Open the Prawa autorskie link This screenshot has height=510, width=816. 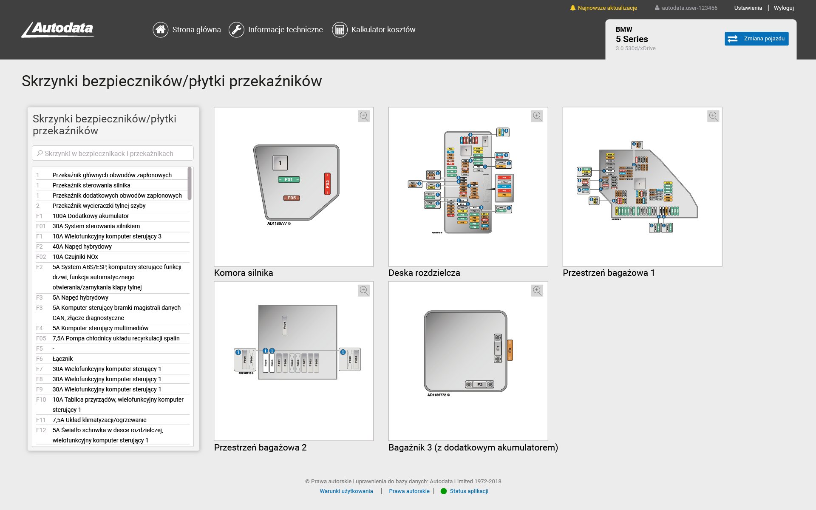[409, 491]
